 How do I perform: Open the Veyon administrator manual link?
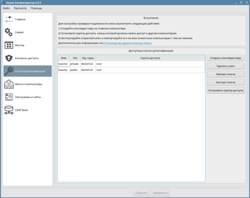pyautogui.click(x=127, y=43)
